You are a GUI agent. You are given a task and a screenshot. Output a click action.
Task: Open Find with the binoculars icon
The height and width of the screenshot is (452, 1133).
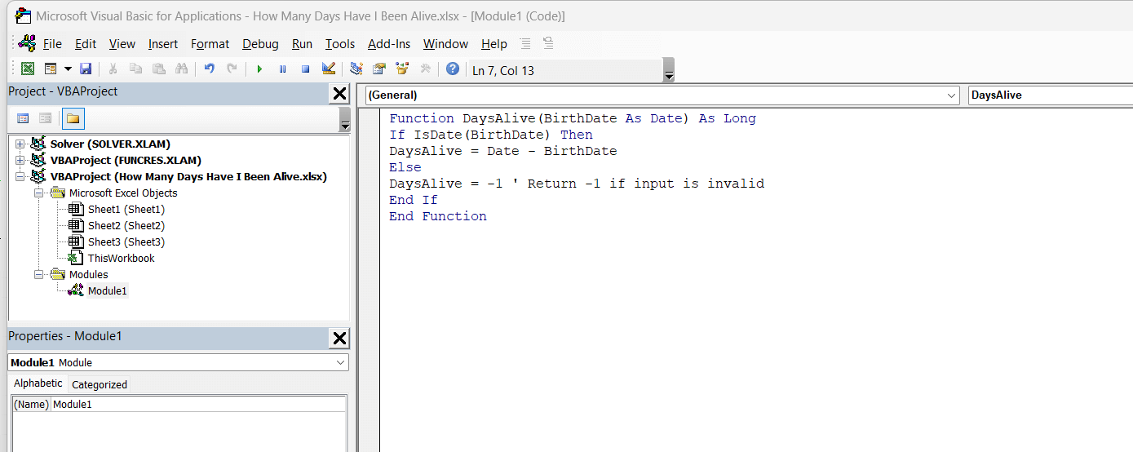pyautogui.click(x=182, y=69)
